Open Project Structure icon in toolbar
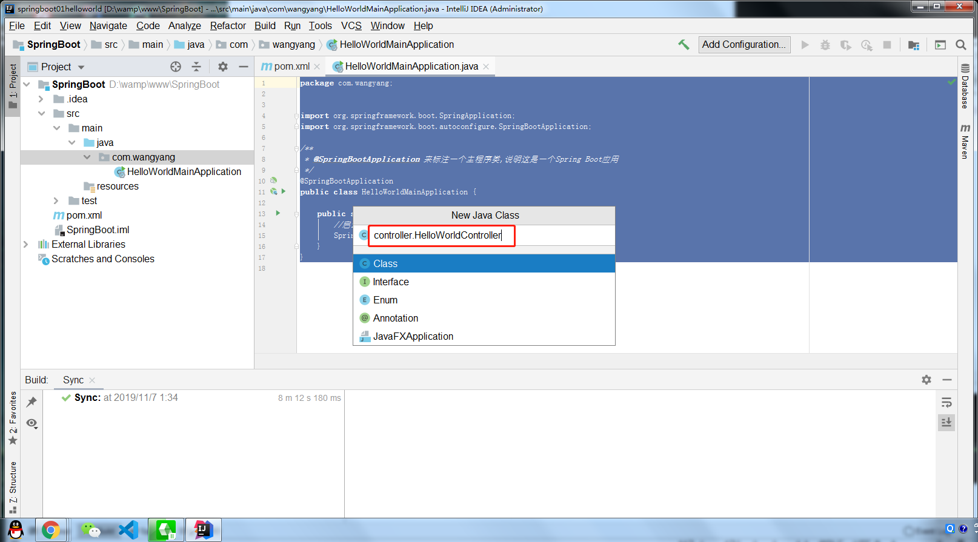Viewport: 978px width, 542px height. click(914, 45)
